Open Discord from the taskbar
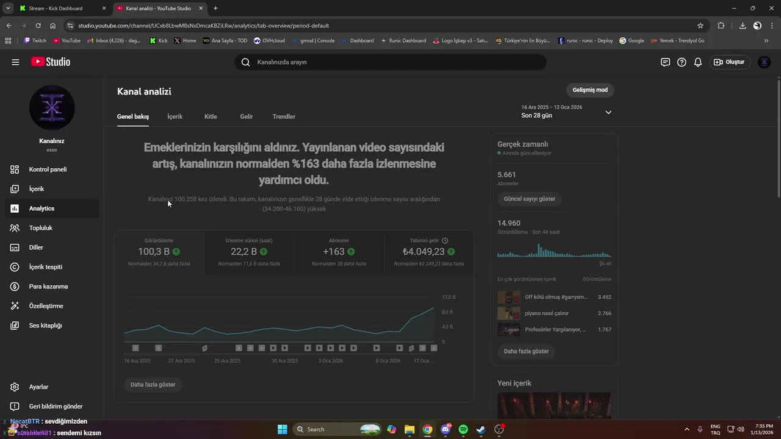The height and width of the screenshot is (439, 781). click(x=445, y=429)
